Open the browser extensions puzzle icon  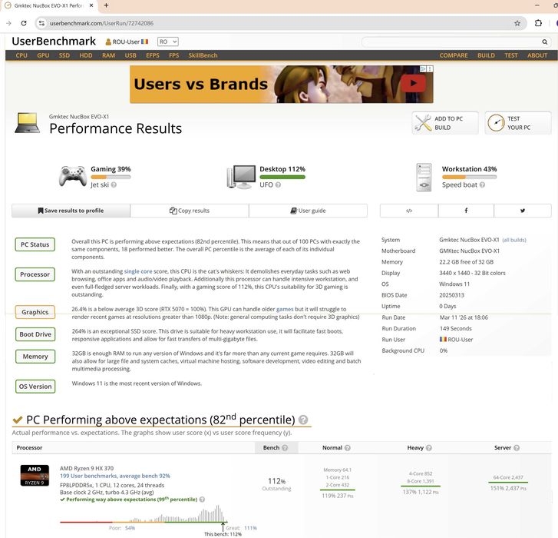pyautogui.click(x=538, y=23)
